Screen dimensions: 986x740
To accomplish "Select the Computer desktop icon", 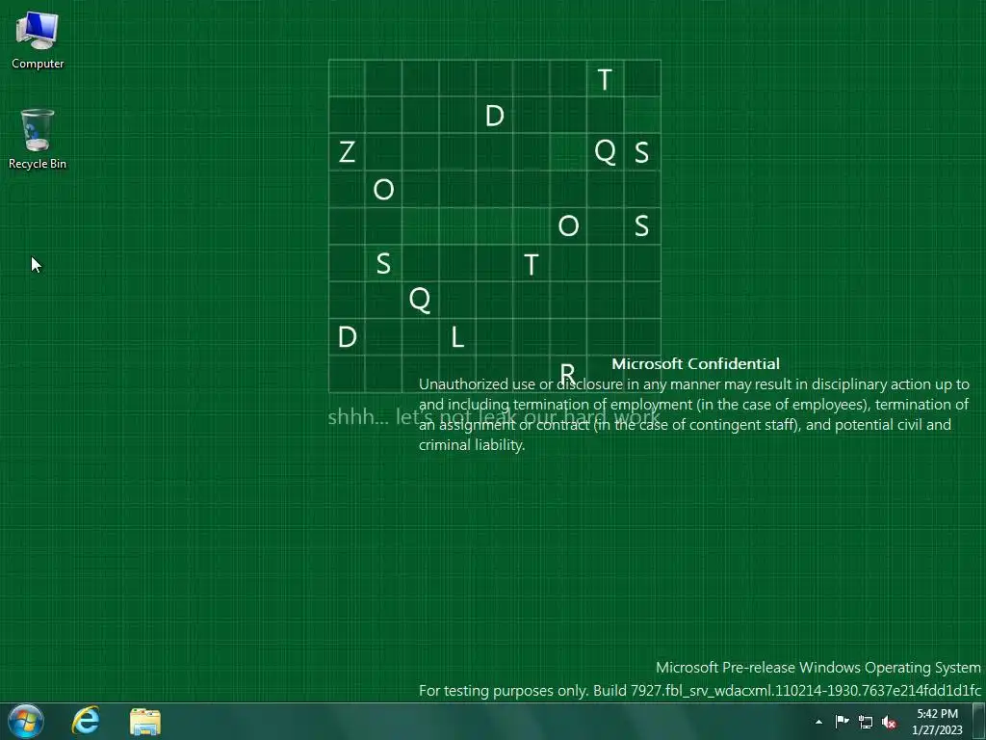I will tap(38, 40).
